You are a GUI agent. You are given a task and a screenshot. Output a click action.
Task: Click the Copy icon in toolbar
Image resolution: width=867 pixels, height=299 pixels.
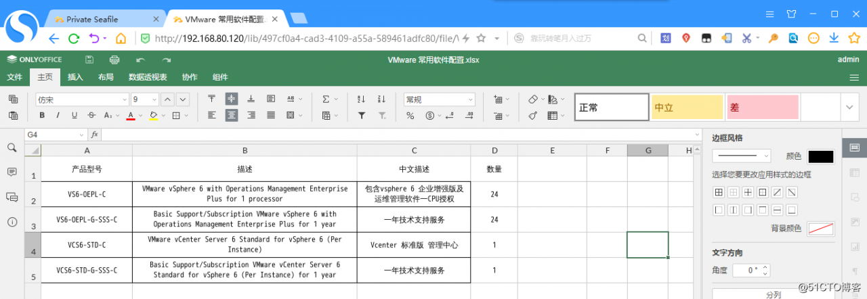[13, 99]
